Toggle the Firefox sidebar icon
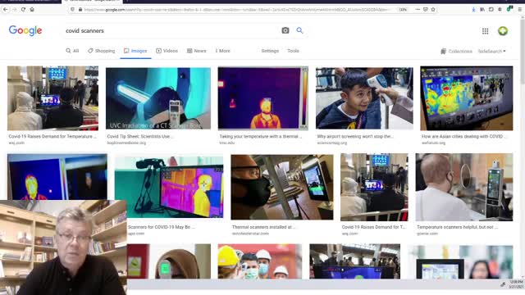This screenshot has width=525, height=295. (491, 9)
